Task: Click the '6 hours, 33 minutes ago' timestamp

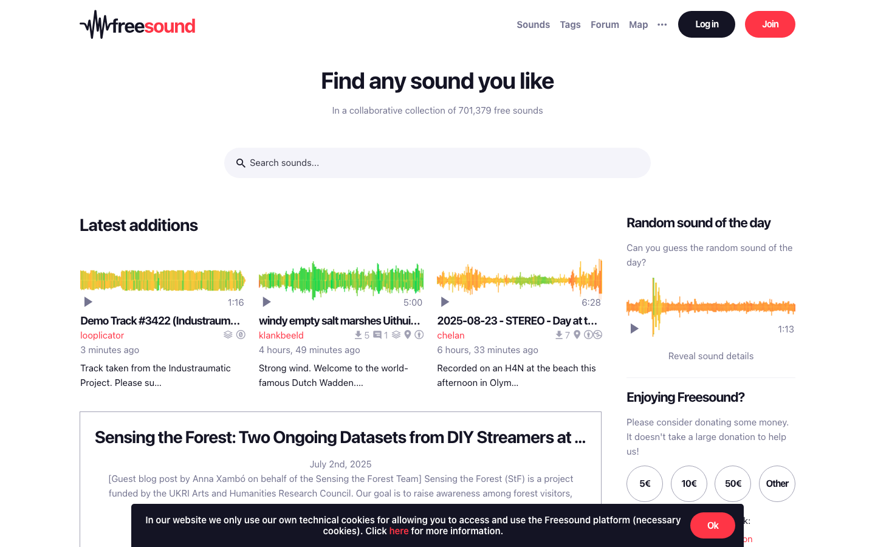Action: [488, 350]
